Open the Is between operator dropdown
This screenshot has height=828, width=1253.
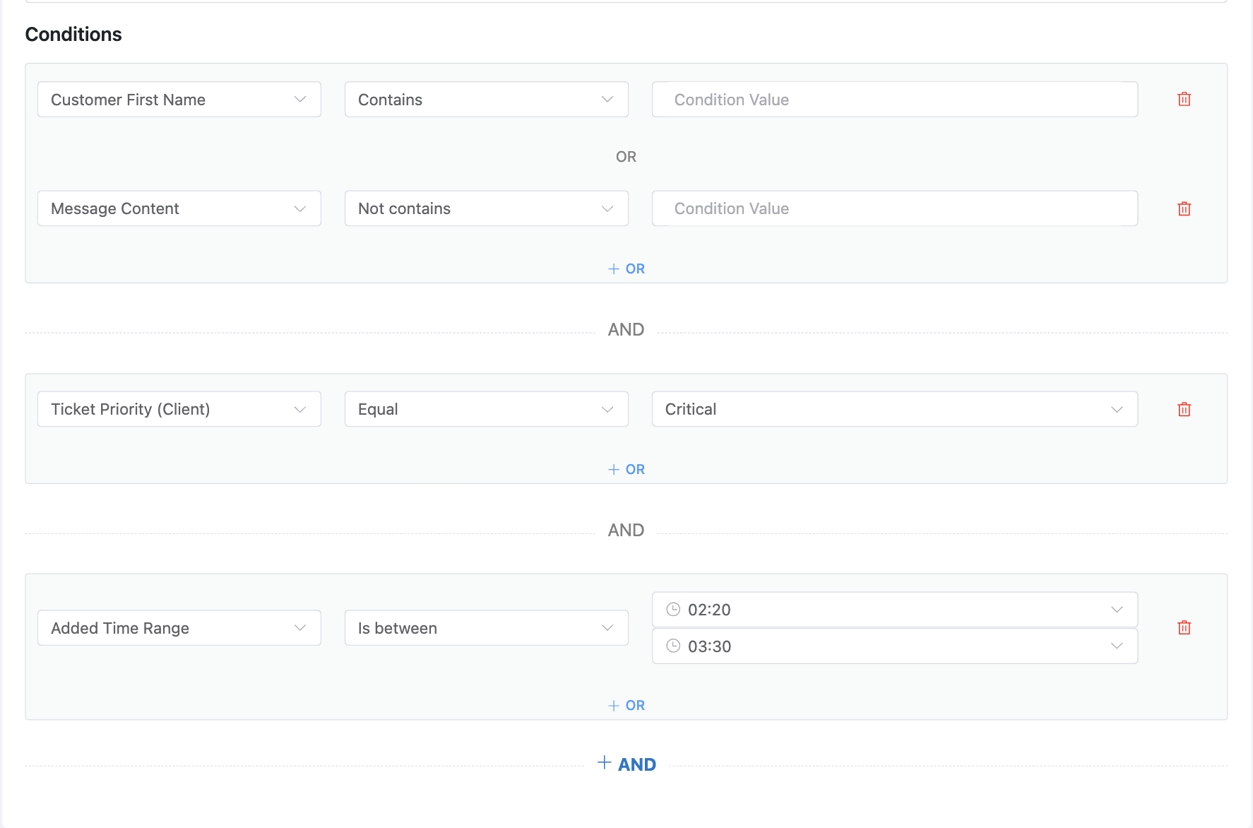point(486,628)
